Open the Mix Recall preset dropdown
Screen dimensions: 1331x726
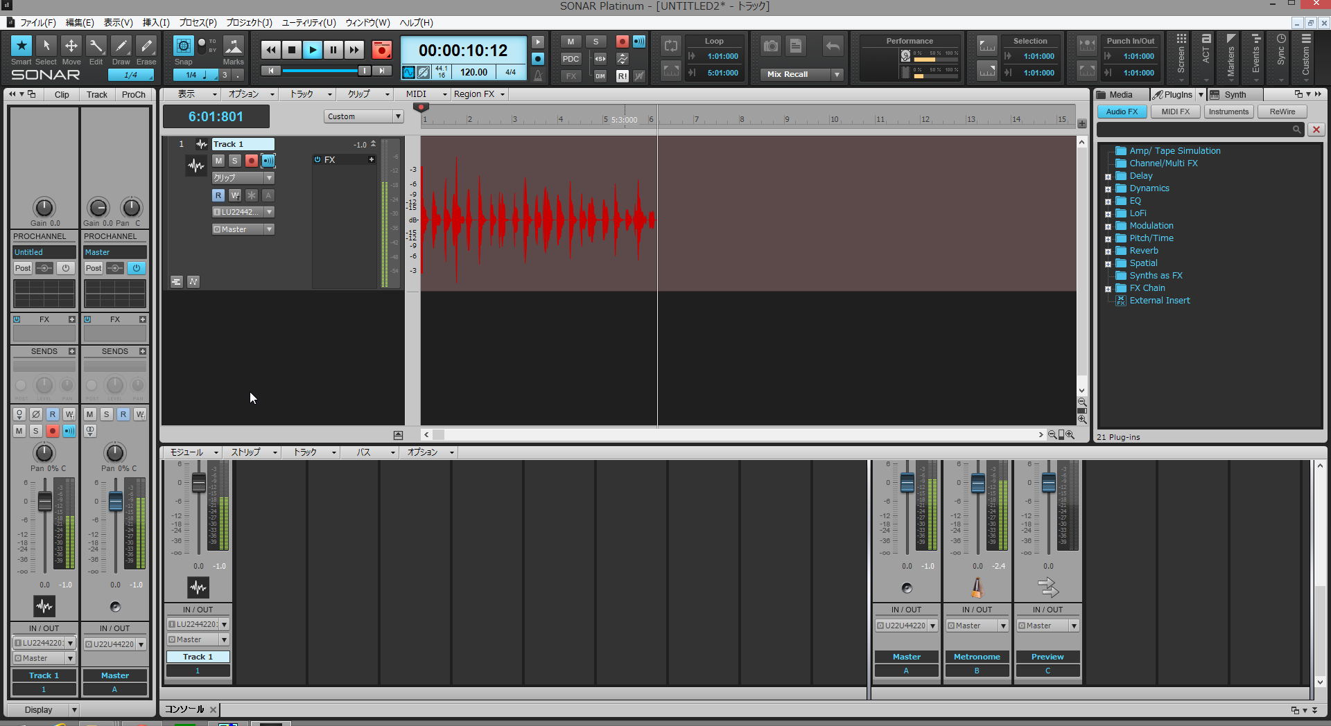(x=837, y=75)
